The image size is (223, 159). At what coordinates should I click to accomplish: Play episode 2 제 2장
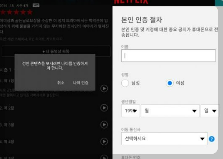(x=104, y=108)
